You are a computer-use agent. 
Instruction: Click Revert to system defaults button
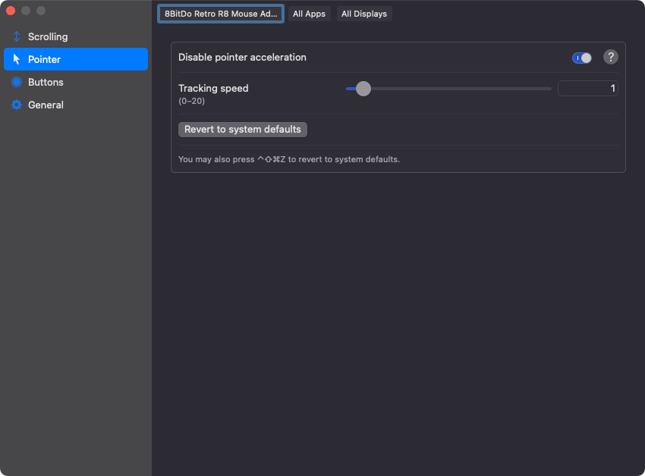click(243, 130)
